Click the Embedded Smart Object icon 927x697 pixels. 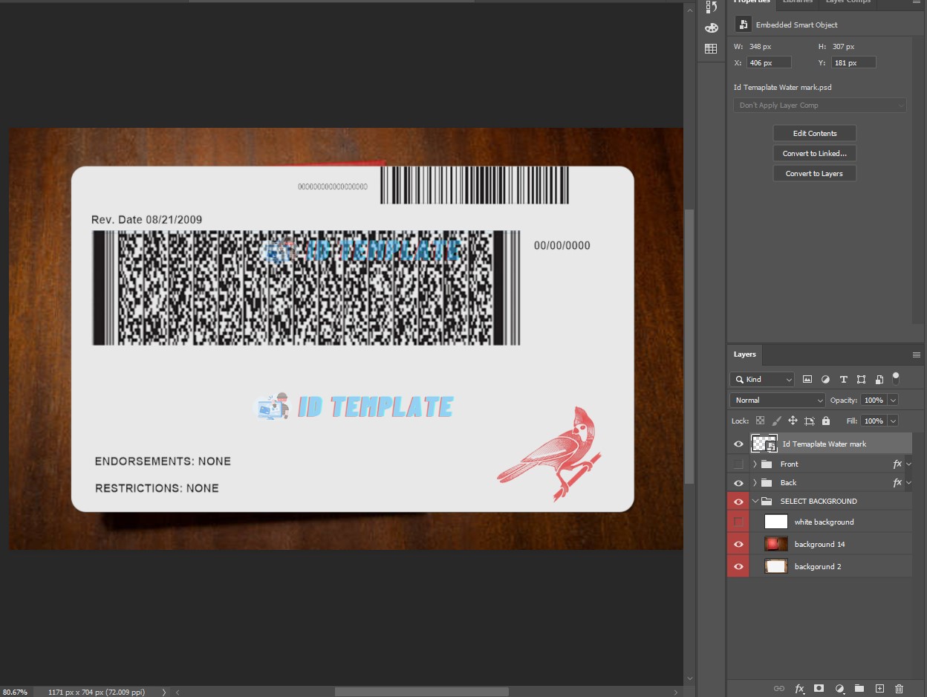743,25
